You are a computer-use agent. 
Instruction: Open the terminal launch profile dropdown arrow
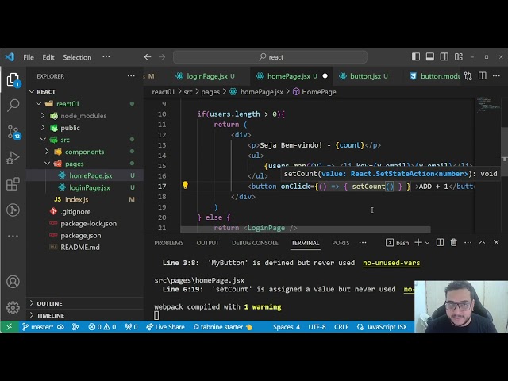(x=427, y=243)
